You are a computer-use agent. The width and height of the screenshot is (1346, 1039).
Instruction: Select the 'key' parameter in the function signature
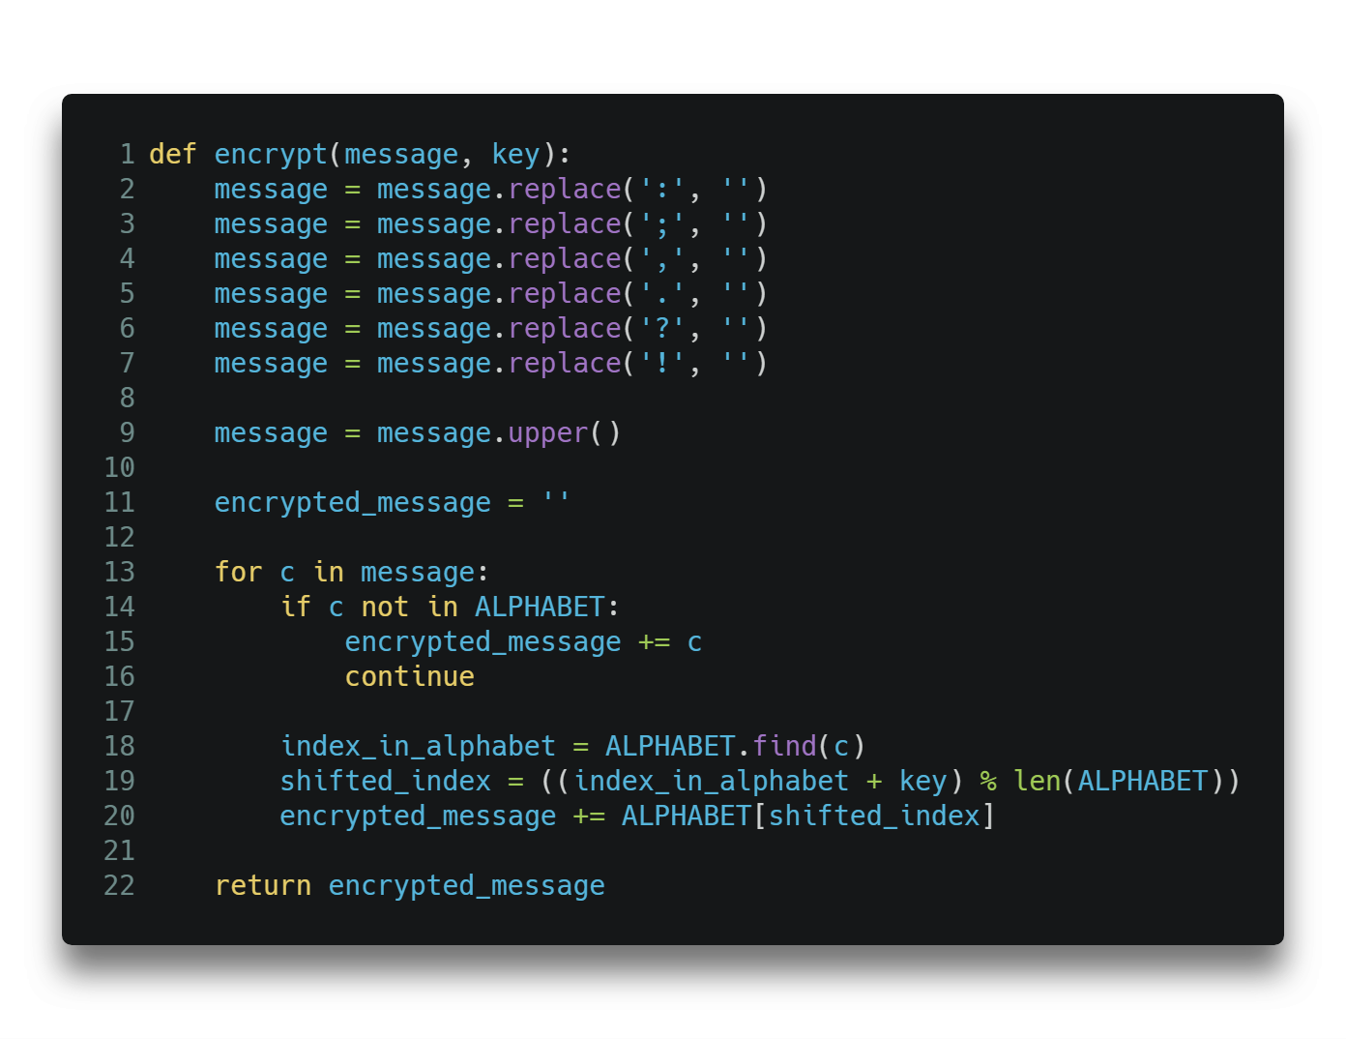515,154
